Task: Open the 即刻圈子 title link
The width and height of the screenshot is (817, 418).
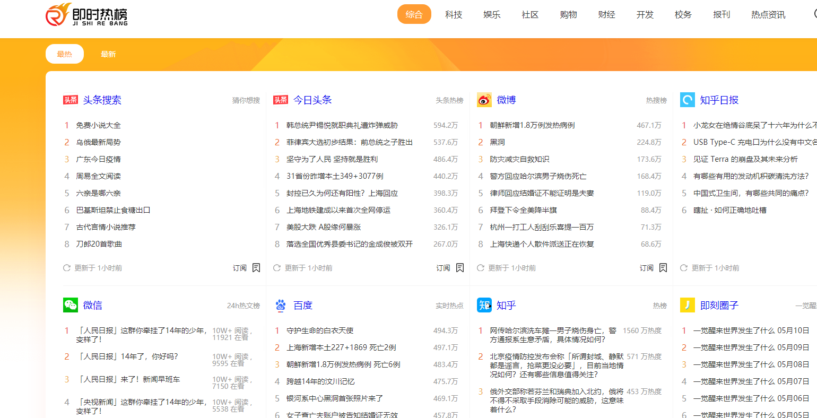Action: point(719,305)
